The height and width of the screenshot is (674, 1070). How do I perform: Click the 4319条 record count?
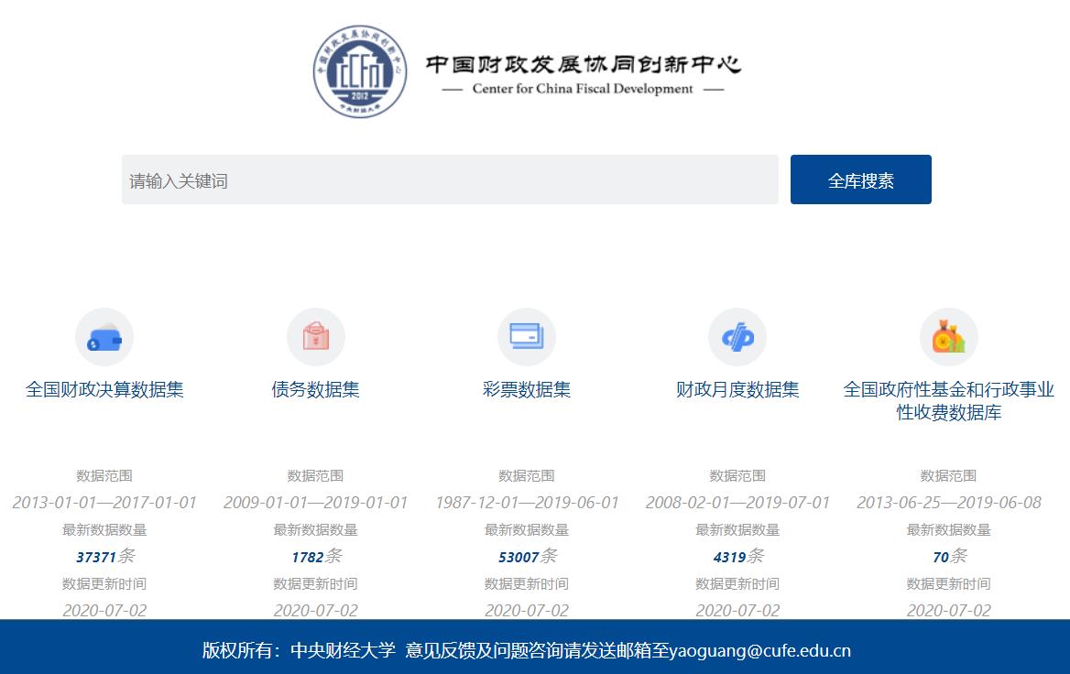click(738, 557)
